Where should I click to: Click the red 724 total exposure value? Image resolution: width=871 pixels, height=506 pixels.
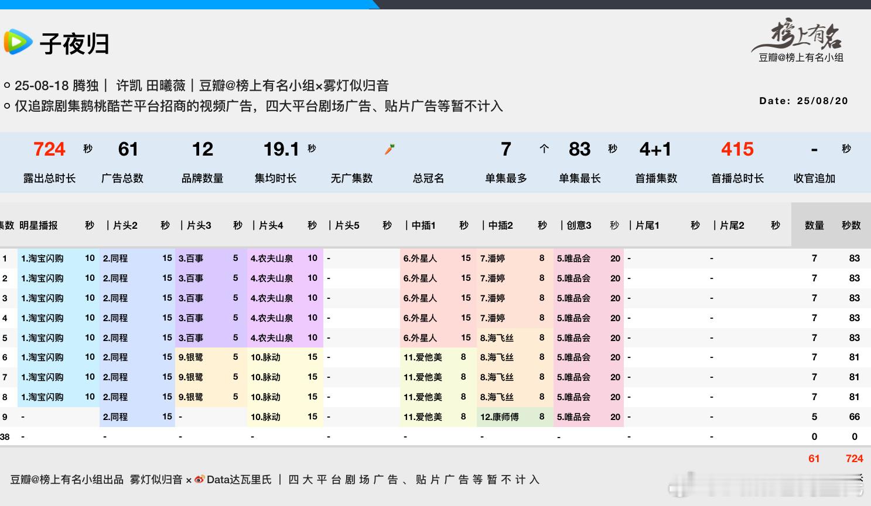[x=49, y=149]
